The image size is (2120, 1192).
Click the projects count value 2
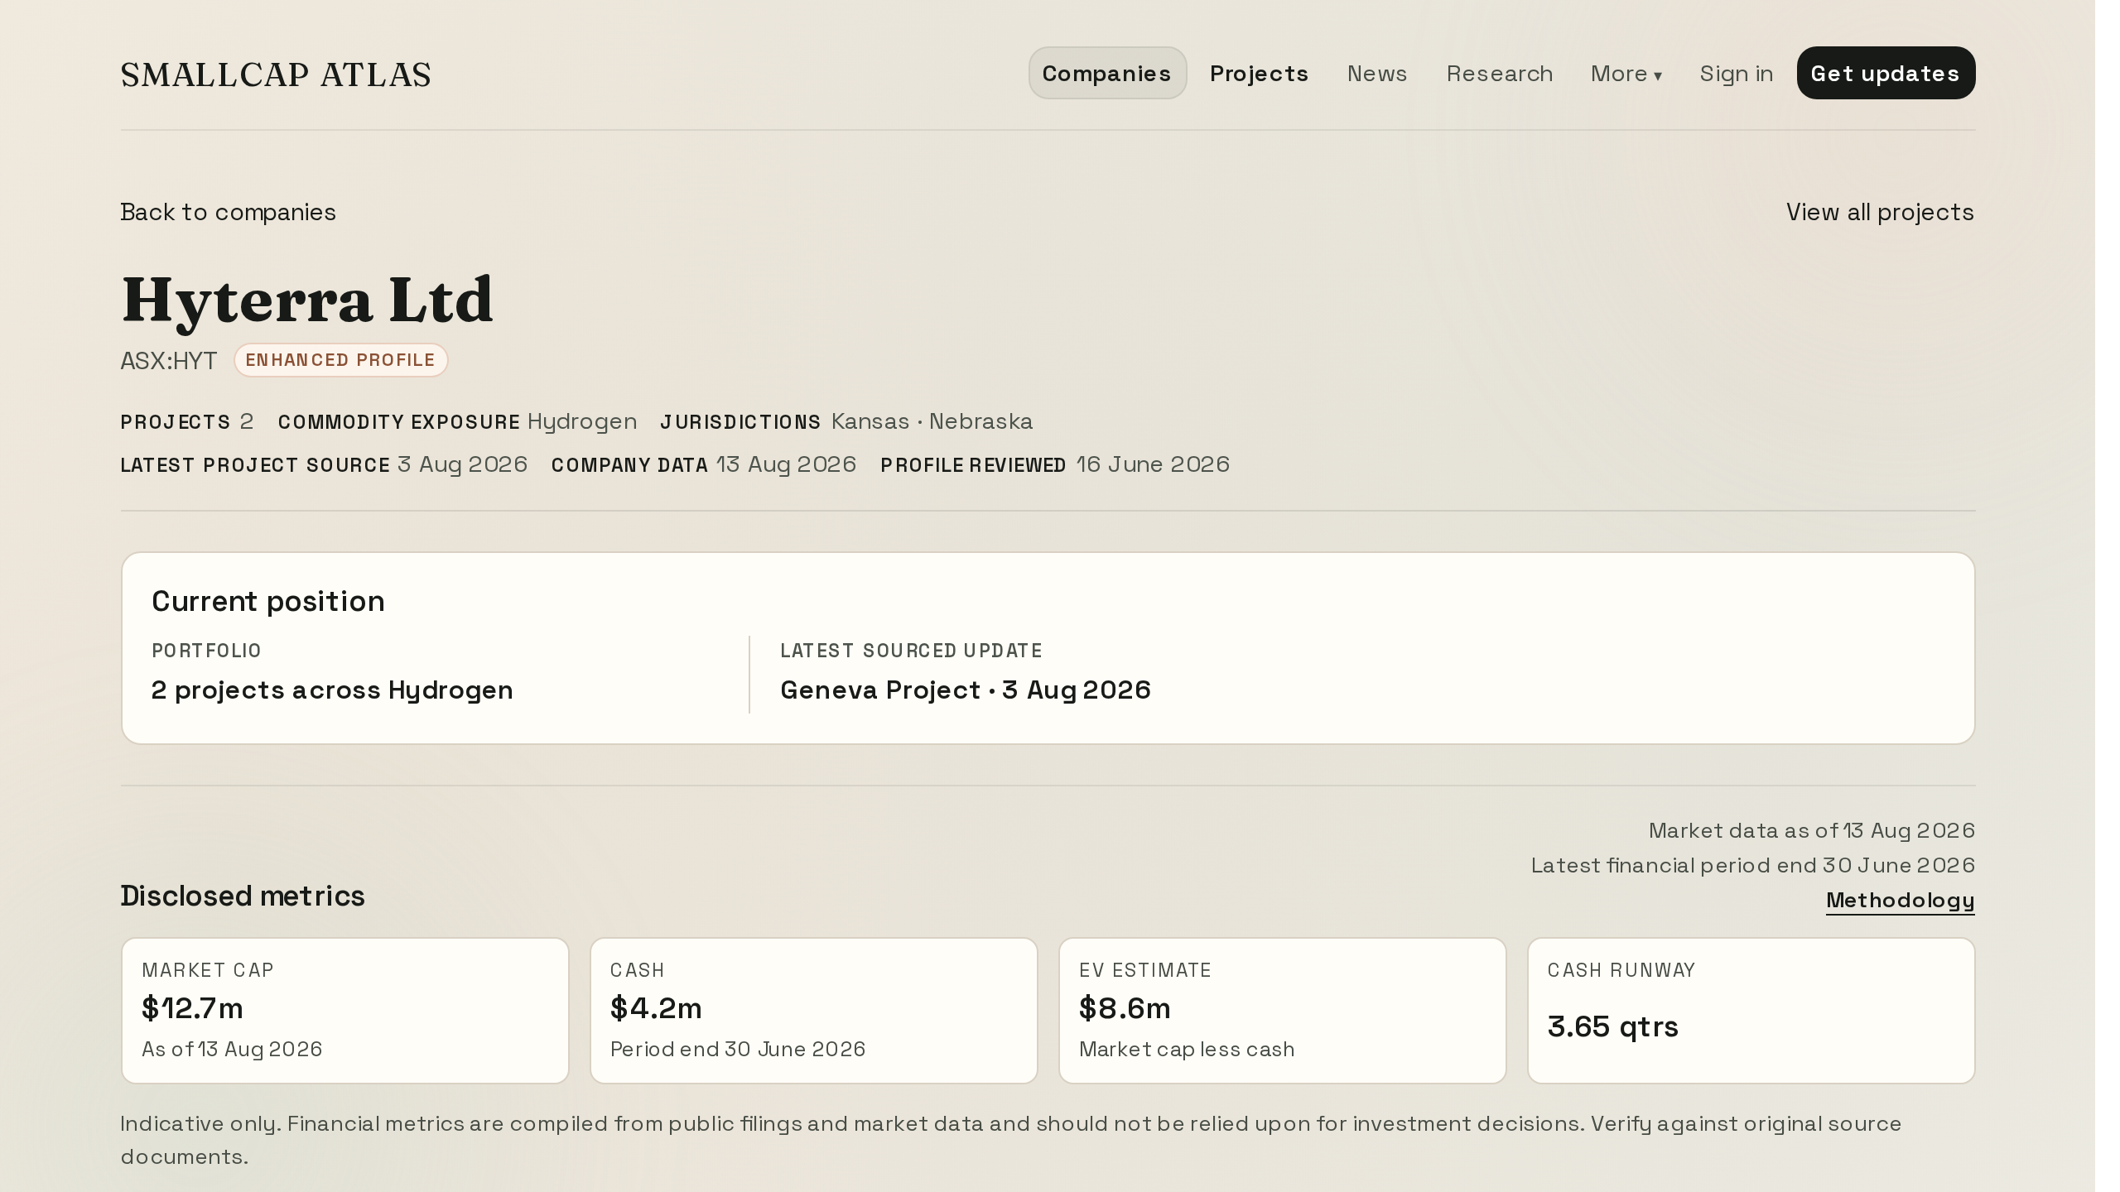tap(247, 421)
